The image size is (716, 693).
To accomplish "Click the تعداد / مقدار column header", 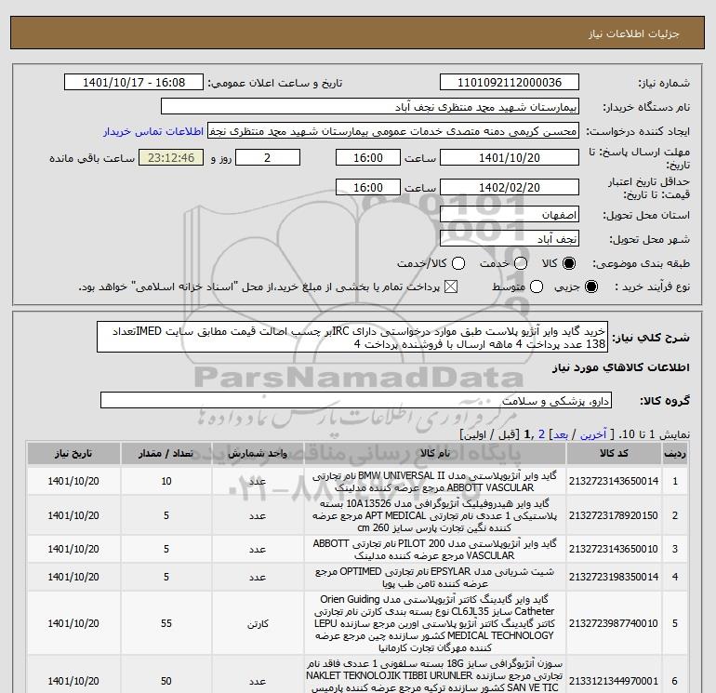I will (166, 453).
